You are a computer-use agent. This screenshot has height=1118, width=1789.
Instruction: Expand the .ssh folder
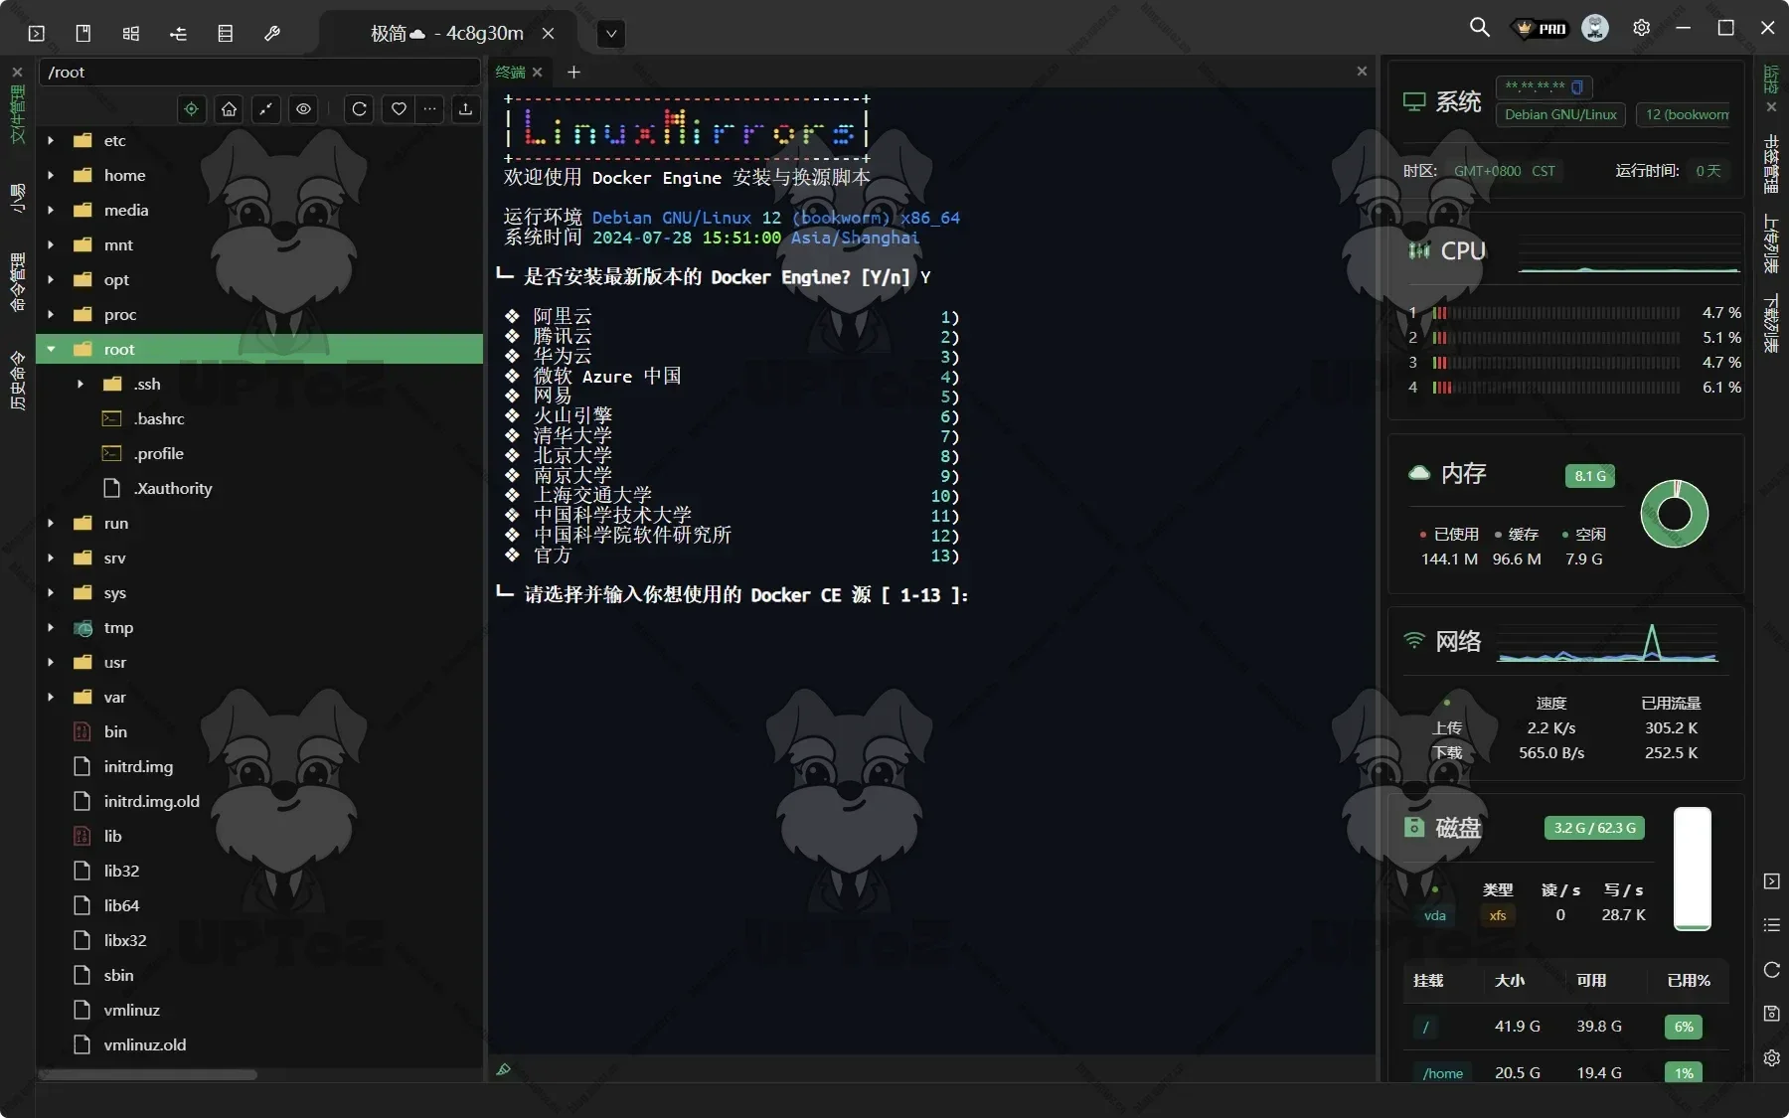click(x=81, y=384)
